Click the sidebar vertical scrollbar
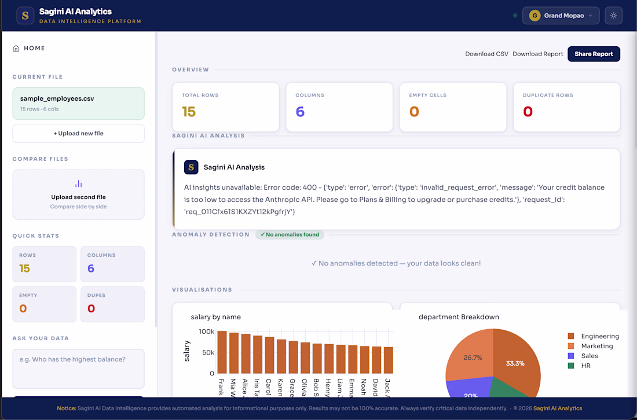The width and height of the screenshot is (637, 420). (156, 180)
